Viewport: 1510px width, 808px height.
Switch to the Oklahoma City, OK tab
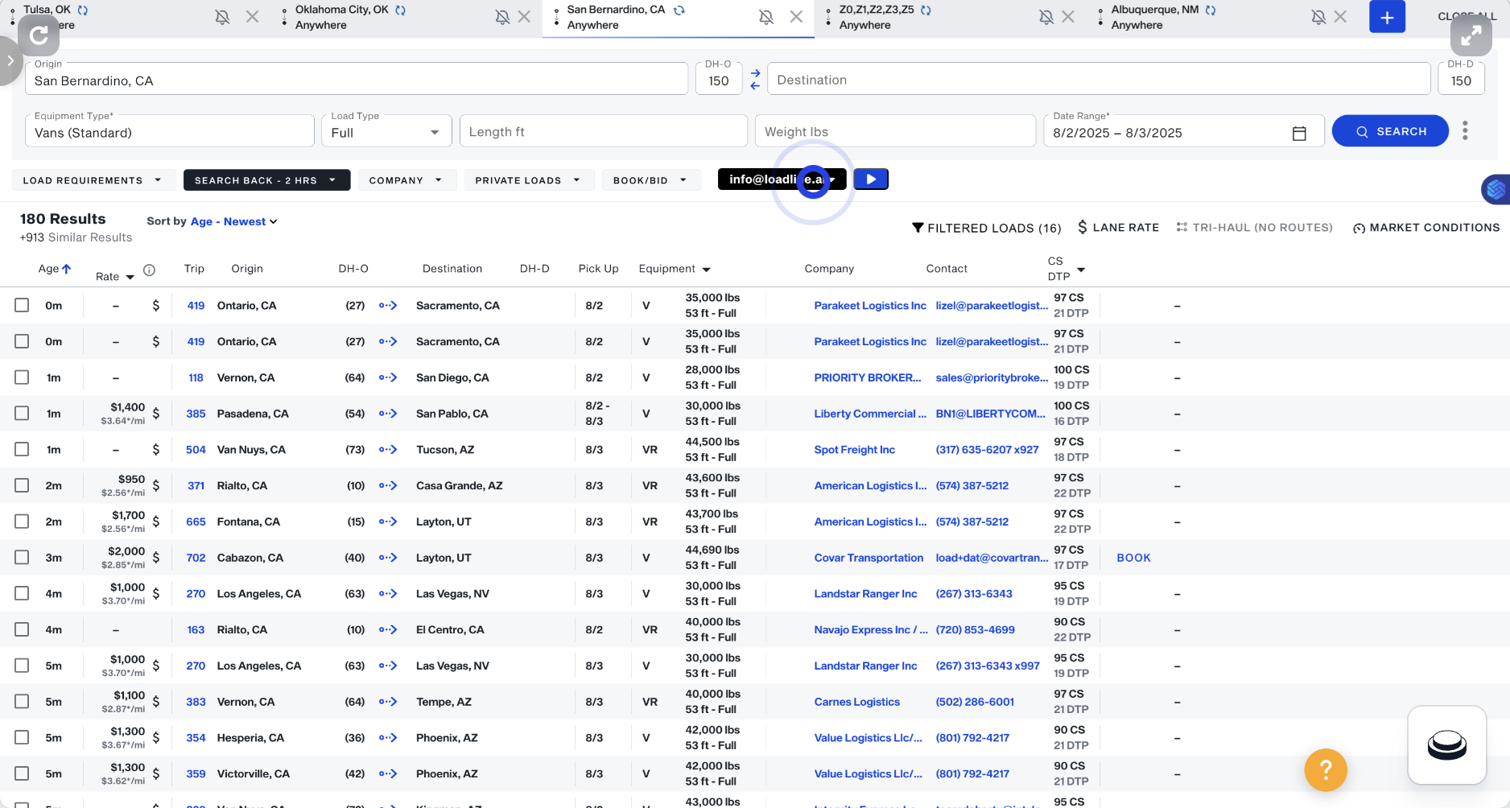342,16
